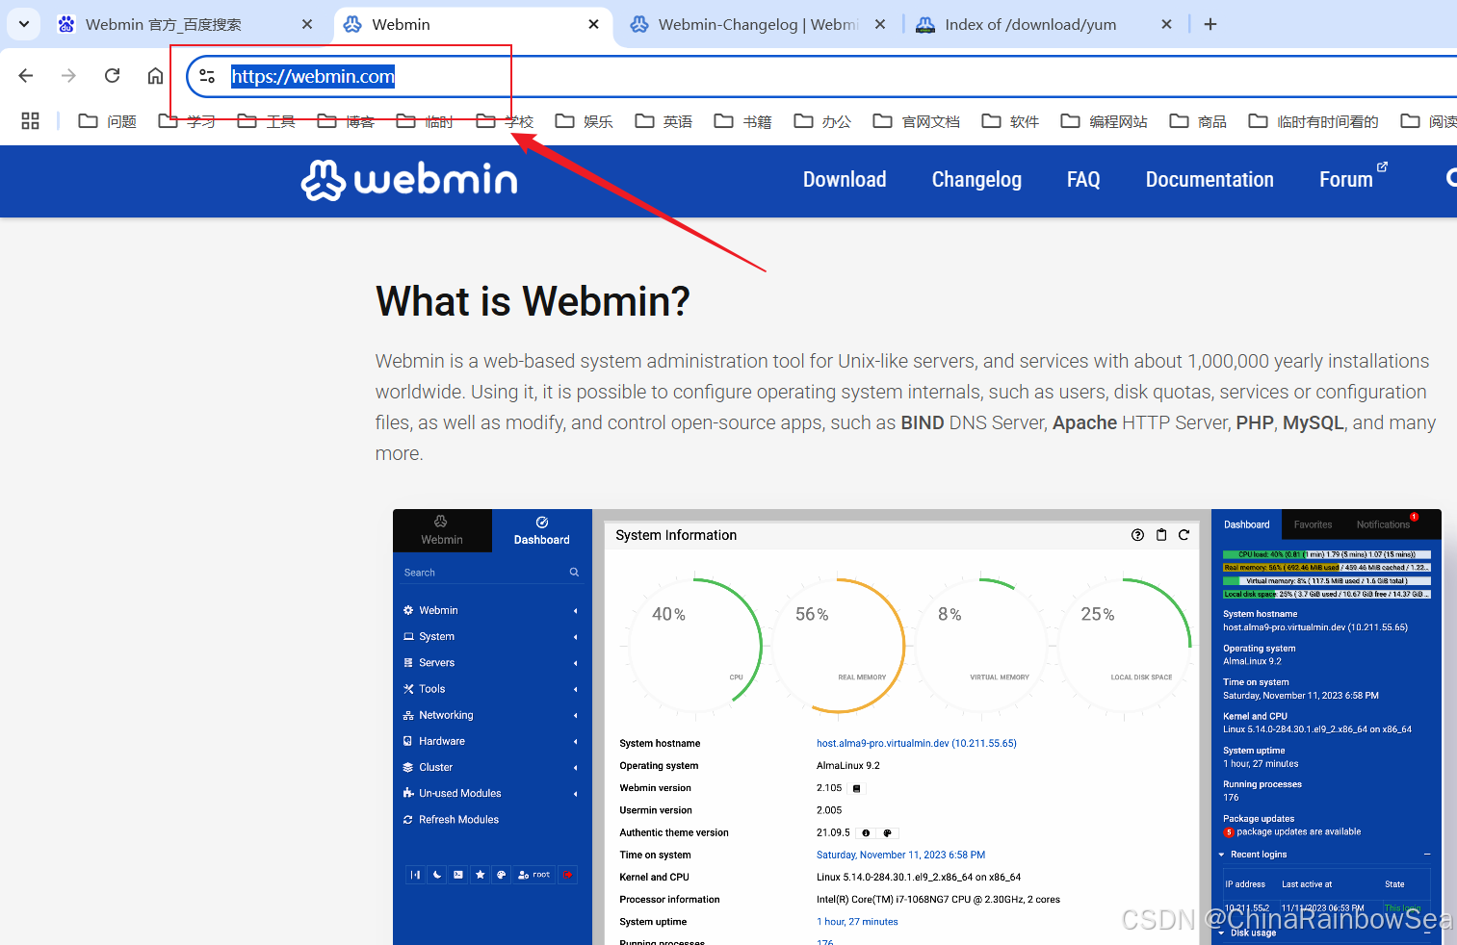Switch to the Favorites tab
This screenshot has width=1457, height=945.
click(x=1313, y=524)
